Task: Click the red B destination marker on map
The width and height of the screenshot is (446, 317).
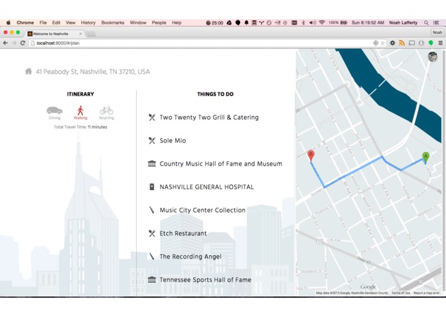Action: (x=311, y=155)
